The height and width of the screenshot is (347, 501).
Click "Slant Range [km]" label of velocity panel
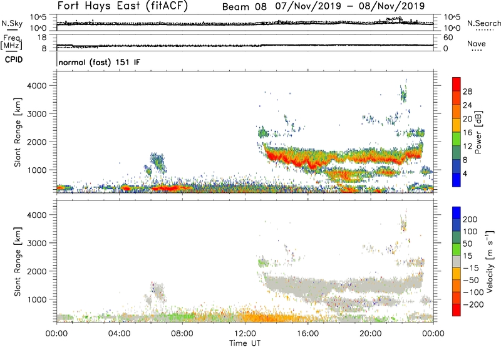click(18, 262)
